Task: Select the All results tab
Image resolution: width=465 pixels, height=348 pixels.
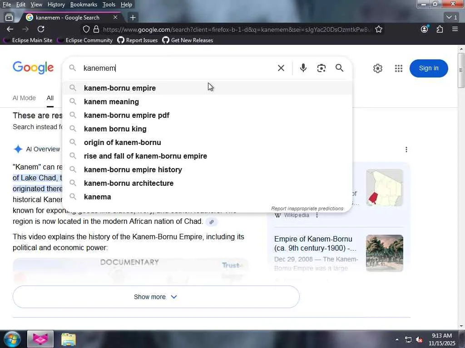Action: pos(50,98)
